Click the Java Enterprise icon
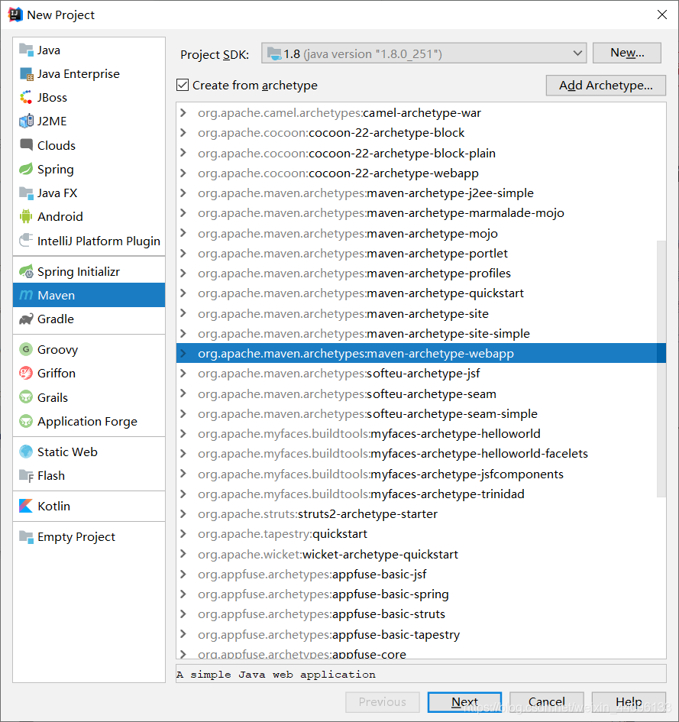The height and width of the screenshot is (722, 679). (26, 73)
